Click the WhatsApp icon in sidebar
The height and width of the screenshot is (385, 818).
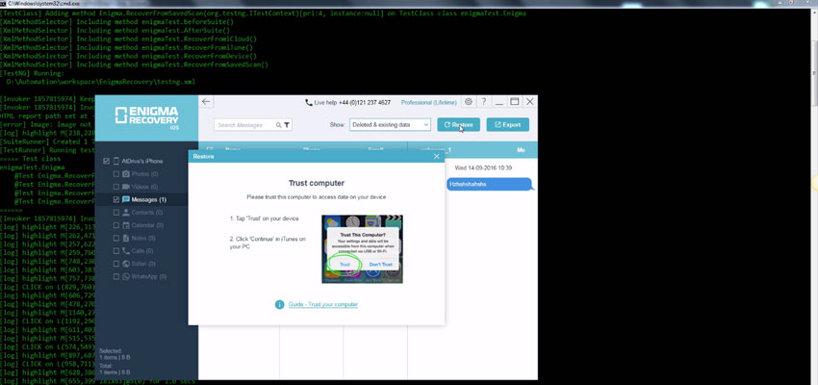(126, 276)
